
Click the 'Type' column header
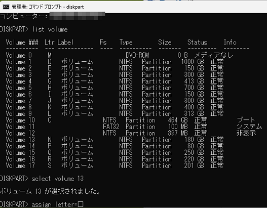coord(126,42)
